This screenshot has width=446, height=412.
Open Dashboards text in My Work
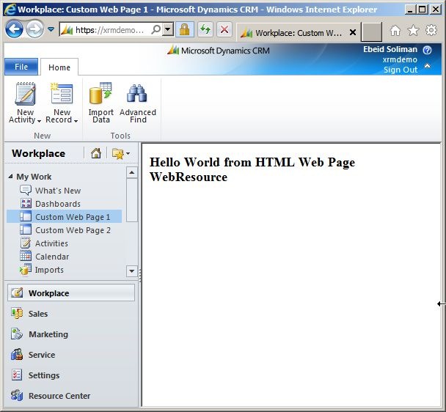tap(58, 204)
